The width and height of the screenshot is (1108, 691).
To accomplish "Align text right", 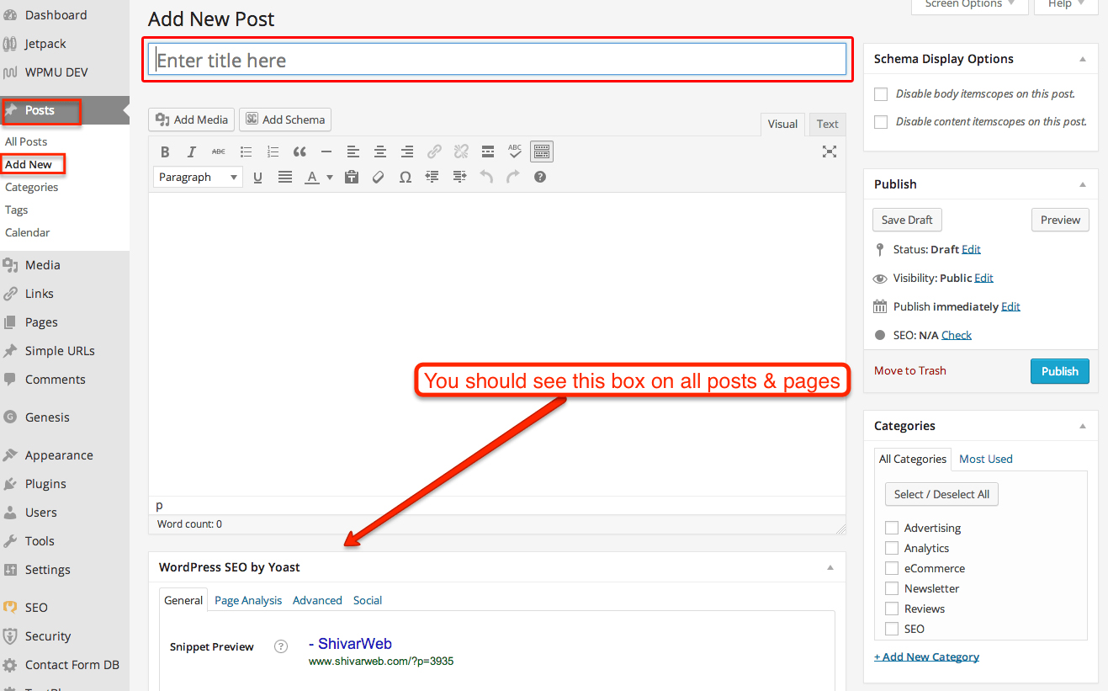I will 407,151.
